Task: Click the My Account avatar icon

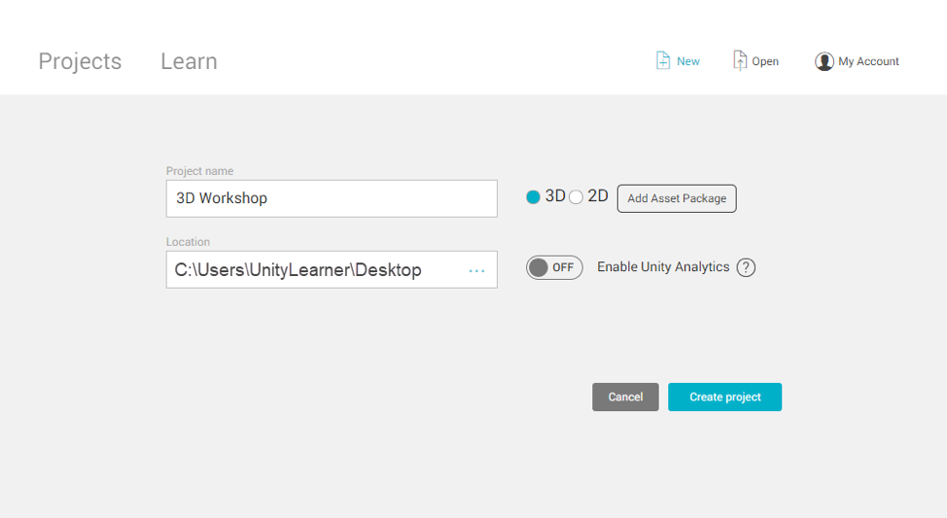Action: [824, 61]
